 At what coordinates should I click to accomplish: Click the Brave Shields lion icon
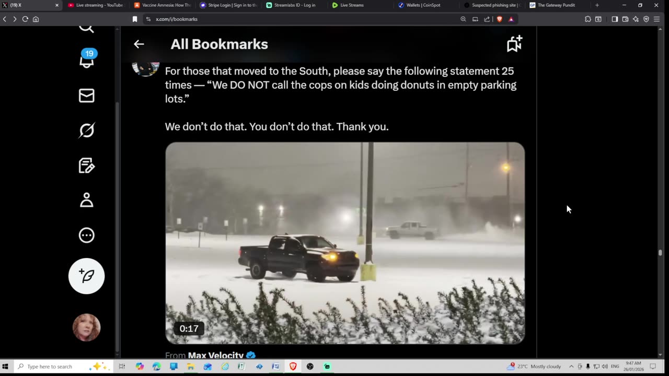click(x=499, y=19)
